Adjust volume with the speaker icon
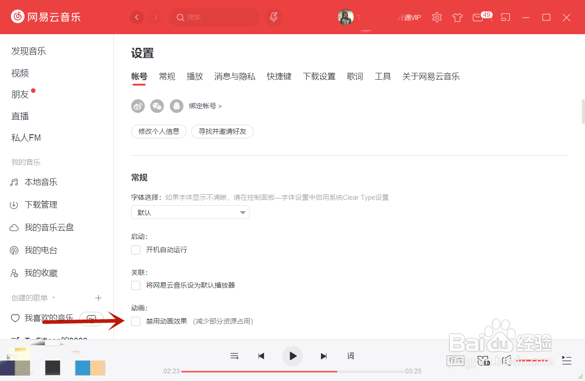 (506, 361)
